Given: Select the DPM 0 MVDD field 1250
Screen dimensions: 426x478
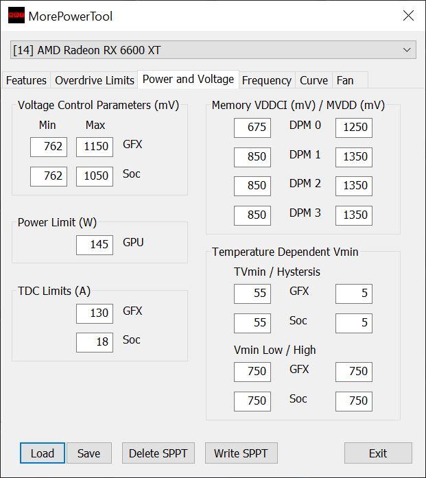Looking at the screenshot, I should click(354, 128).
